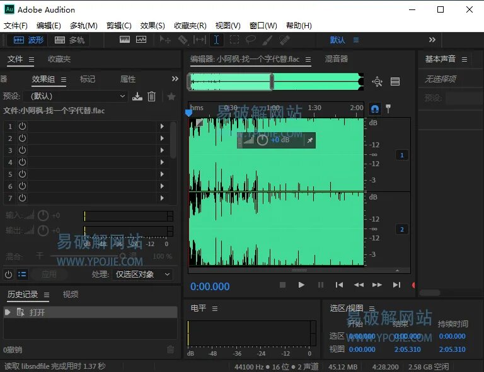Select the Move tool

(165, 40)
